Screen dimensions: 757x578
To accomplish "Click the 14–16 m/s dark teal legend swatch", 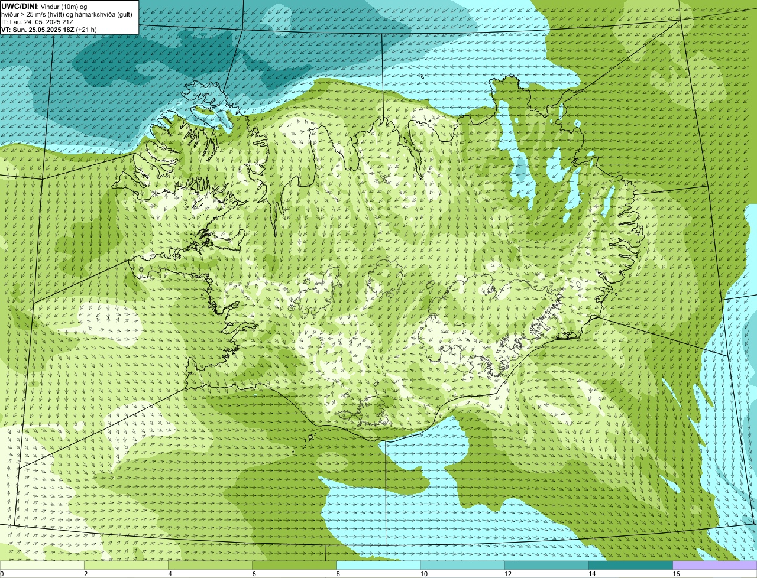I will coord(630,565).
